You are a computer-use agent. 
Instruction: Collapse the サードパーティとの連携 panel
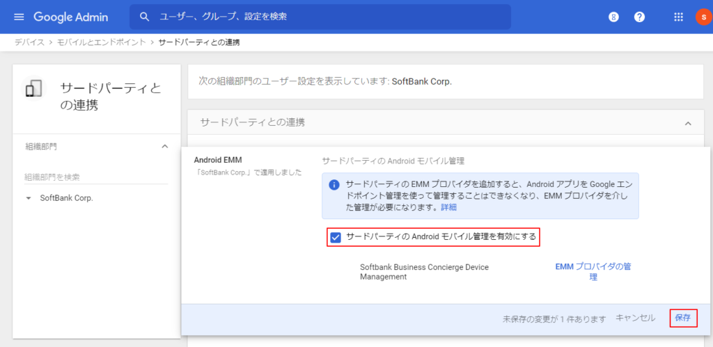688,123
